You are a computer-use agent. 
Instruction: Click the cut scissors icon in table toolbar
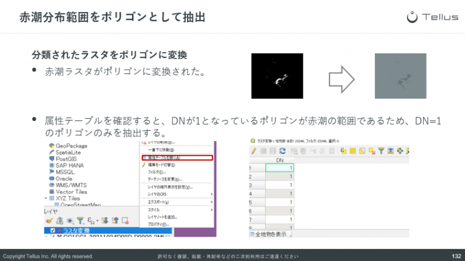[x=313, y=151]
